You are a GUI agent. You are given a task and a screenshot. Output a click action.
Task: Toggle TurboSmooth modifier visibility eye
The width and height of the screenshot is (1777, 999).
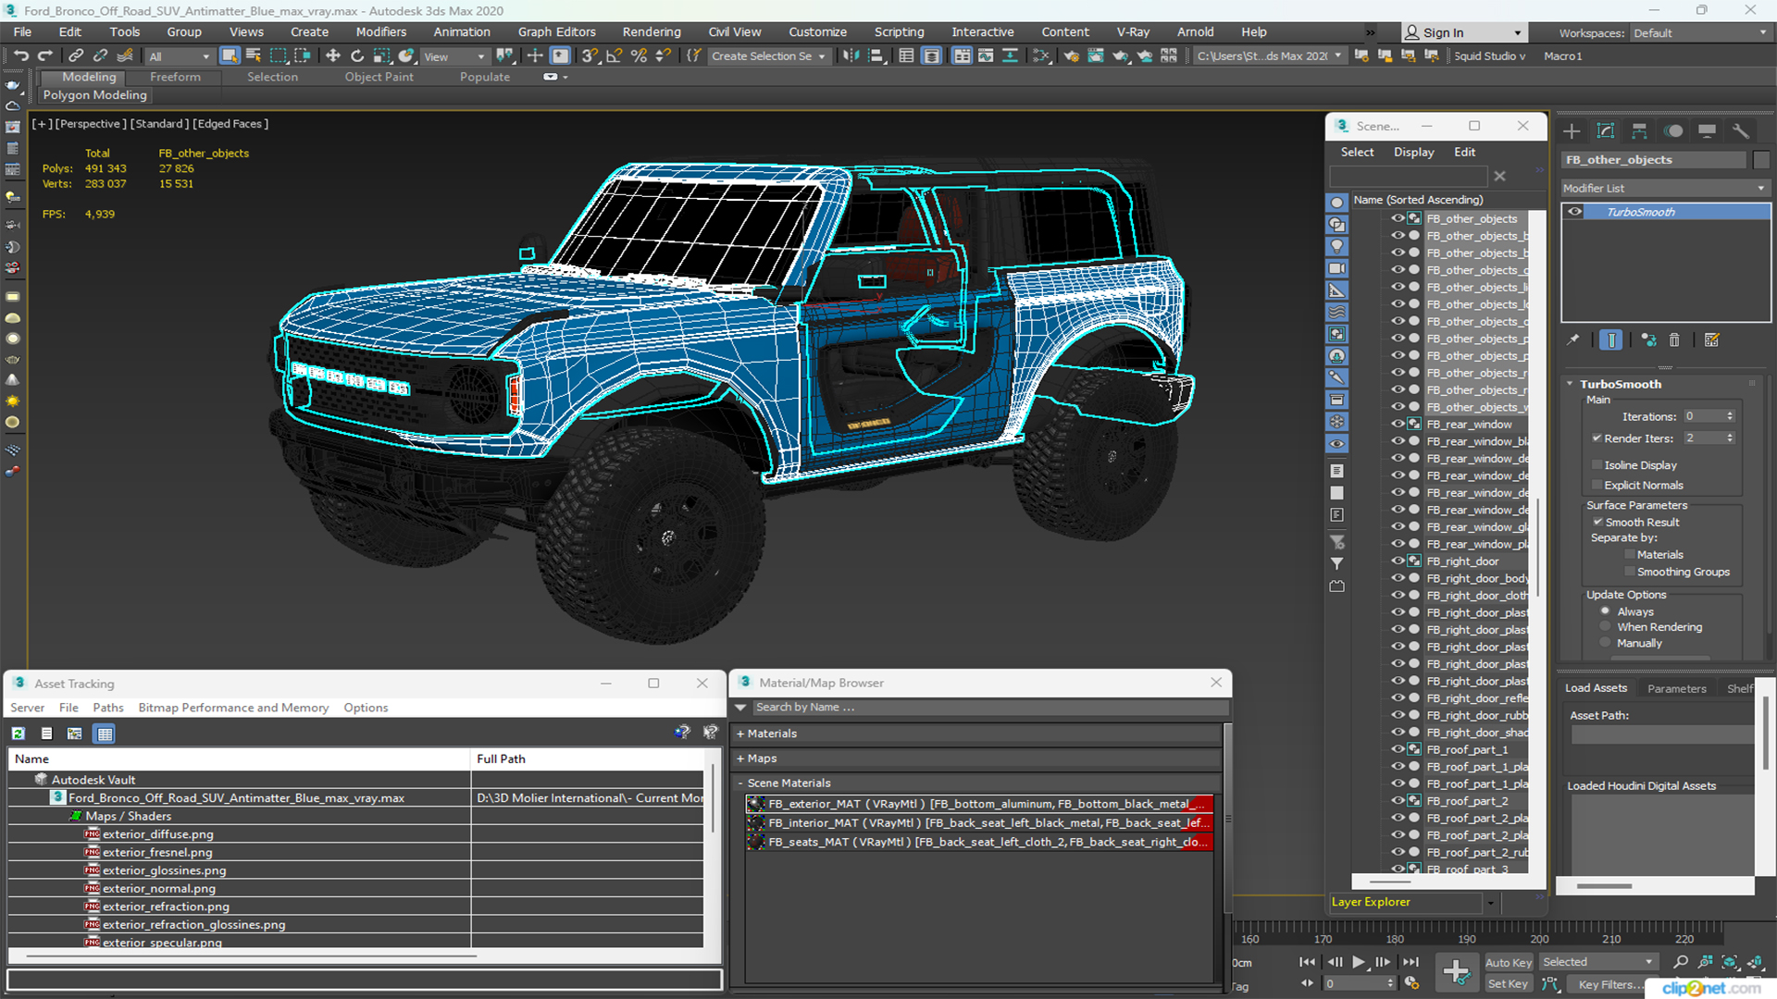click(x=1574, y=212)
